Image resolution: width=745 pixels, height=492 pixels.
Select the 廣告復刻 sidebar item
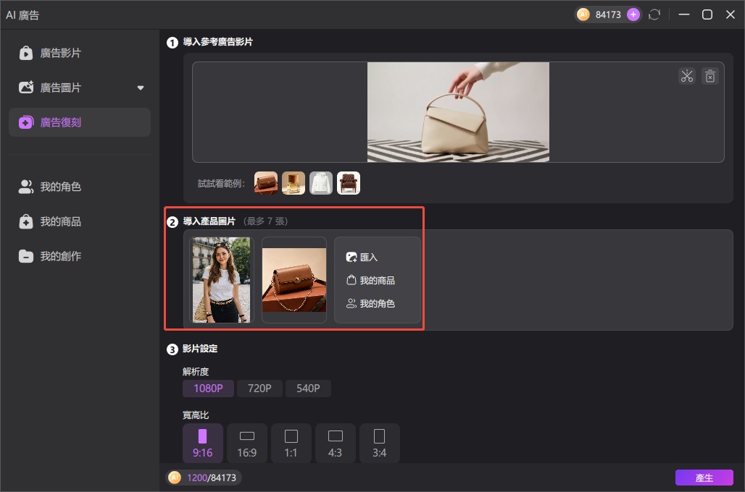pos(79,122)
